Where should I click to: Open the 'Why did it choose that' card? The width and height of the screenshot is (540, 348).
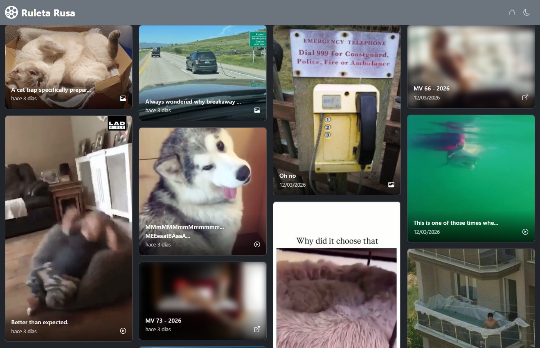pyautogui.click(x=337, y=278)
